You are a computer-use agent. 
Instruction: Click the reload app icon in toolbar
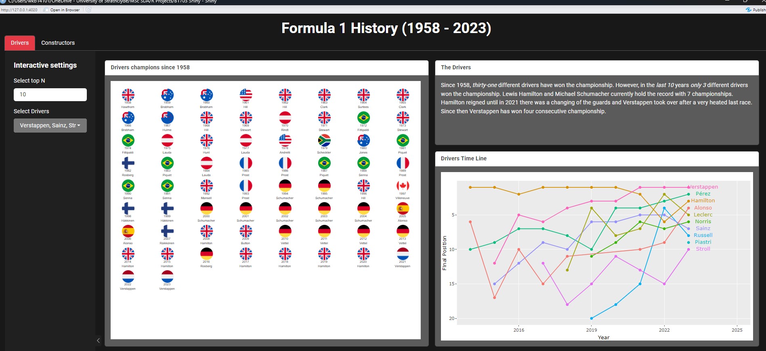[88, 10]
